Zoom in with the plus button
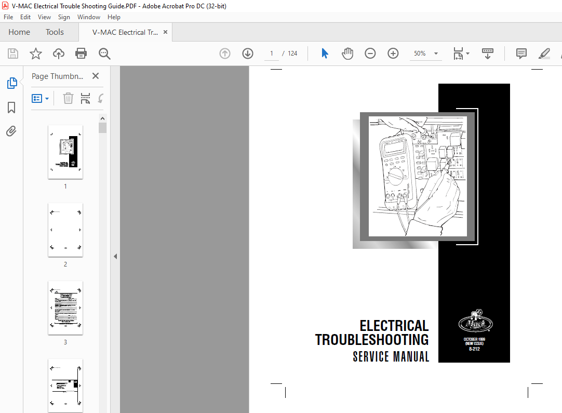562x413 pixels. pos(393,54)
